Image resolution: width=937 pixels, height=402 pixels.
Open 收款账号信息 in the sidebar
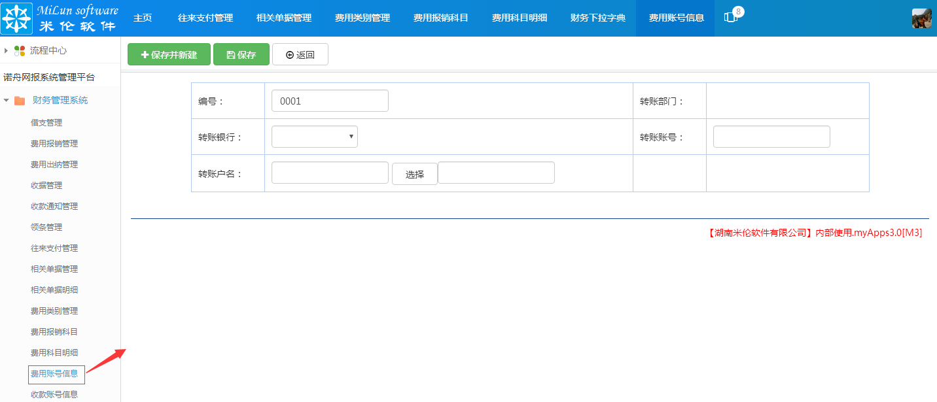[x=53, y=394]
